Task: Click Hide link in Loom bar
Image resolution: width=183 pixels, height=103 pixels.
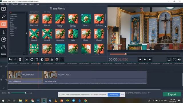Action: (122, 95)
